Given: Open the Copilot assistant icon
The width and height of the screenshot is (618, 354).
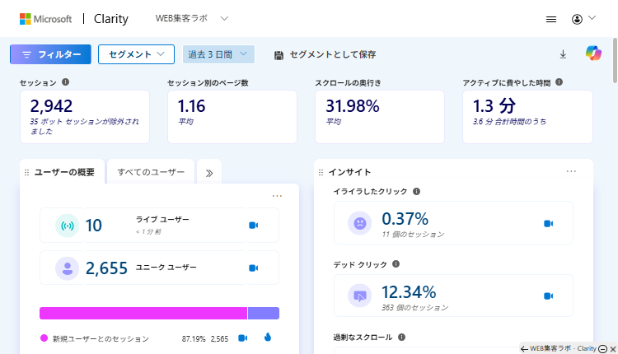Looking at the screenshot, I should click(593, 54).
